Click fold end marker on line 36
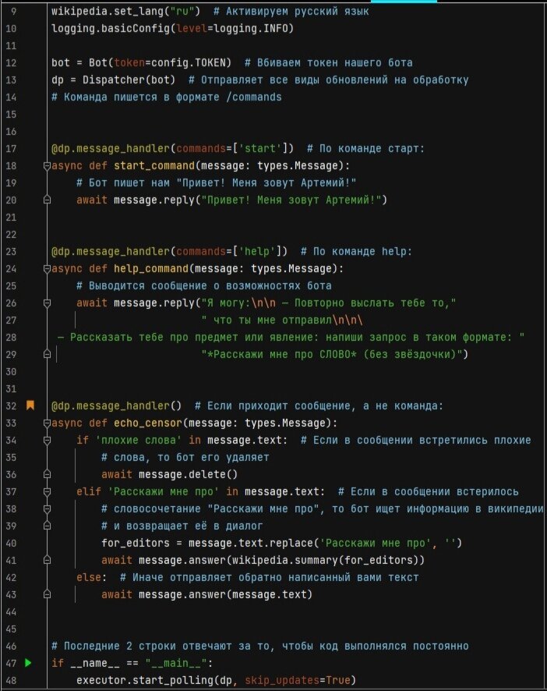This screenshot has width=547, height=691. (47, 475)
